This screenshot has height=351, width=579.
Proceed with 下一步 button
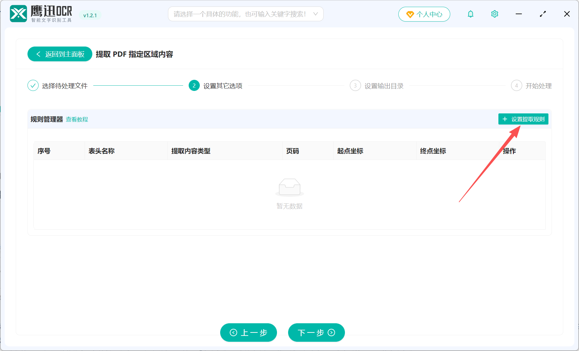316,333
